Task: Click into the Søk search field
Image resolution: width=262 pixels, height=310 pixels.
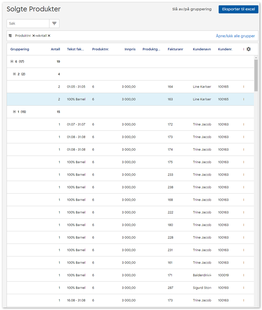Action: [x=28, y=24]
